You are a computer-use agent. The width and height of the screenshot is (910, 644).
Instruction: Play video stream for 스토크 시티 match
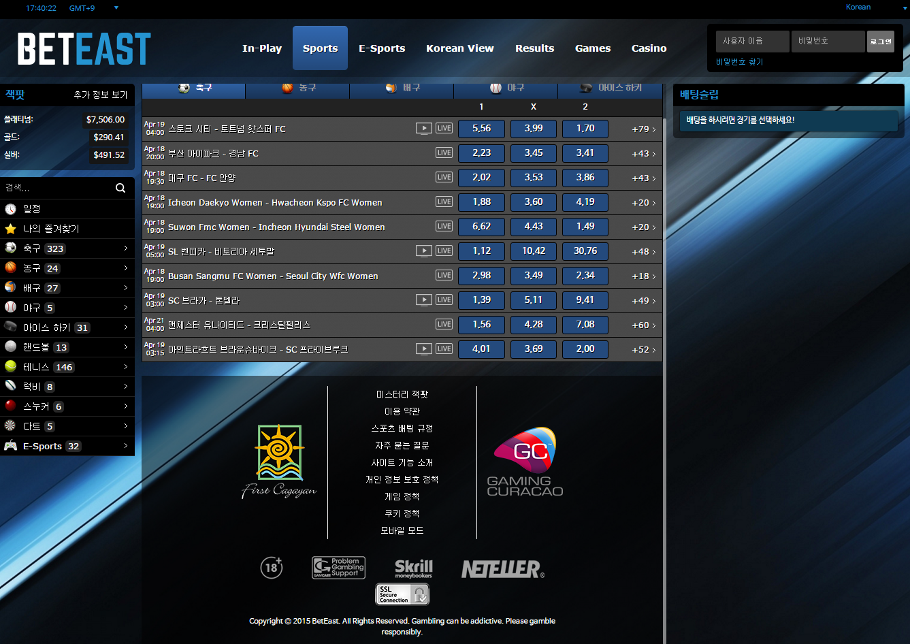(x=424, y=128)
